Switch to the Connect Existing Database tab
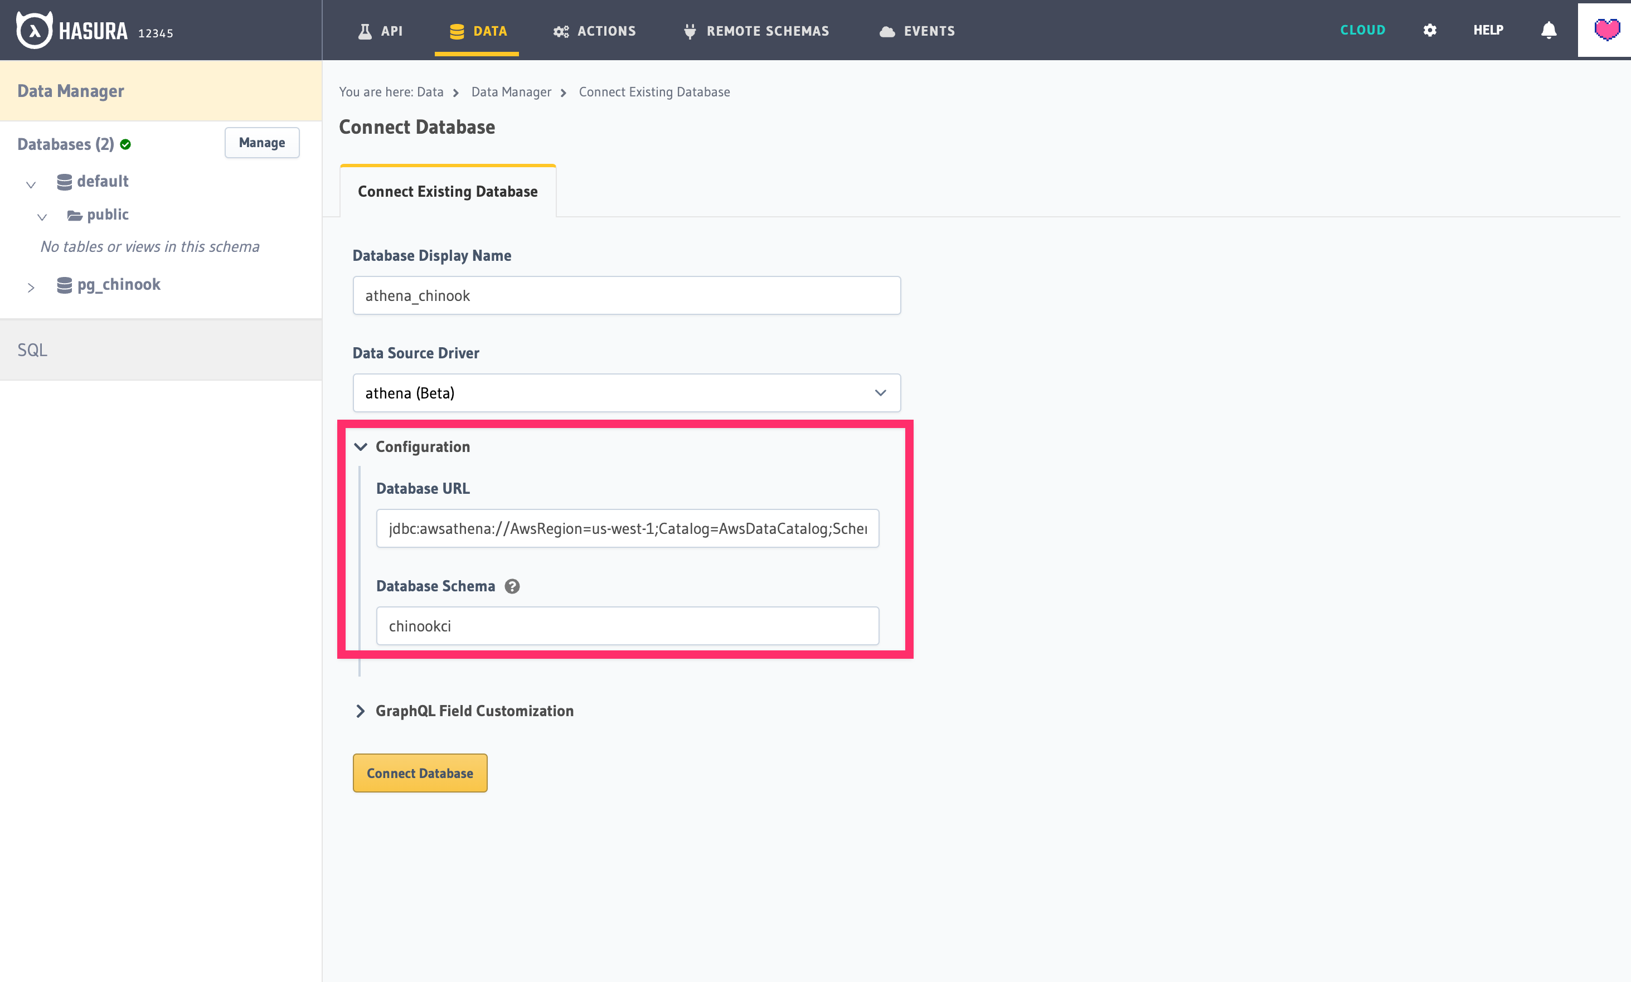This screenshot has width=1631, height=982. tap(447, 191)
